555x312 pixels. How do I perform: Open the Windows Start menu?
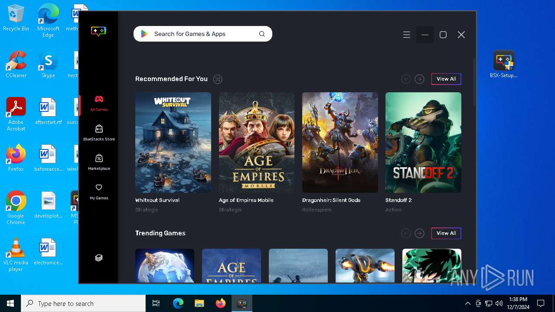tap(10, 303)
